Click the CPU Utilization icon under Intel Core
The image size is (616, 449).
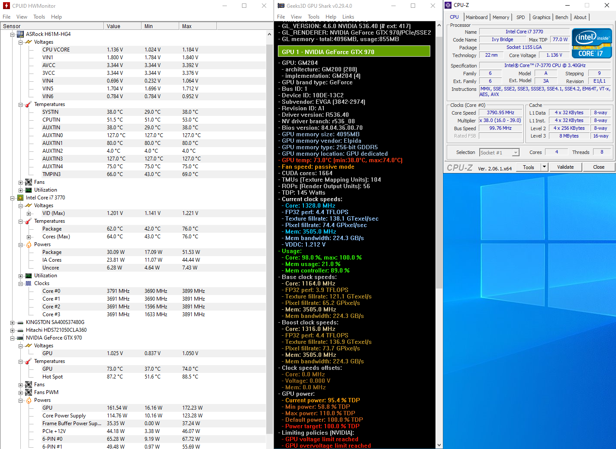[x=29, y=276]
